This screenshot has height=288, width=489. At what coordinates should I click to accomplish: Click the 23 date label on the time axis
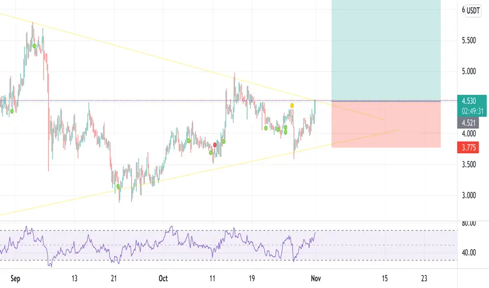pos(424,279)
